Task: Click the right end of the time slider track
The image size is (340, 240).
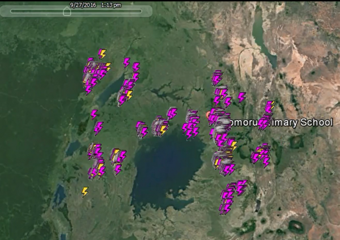Action: (x=141, y=11)
